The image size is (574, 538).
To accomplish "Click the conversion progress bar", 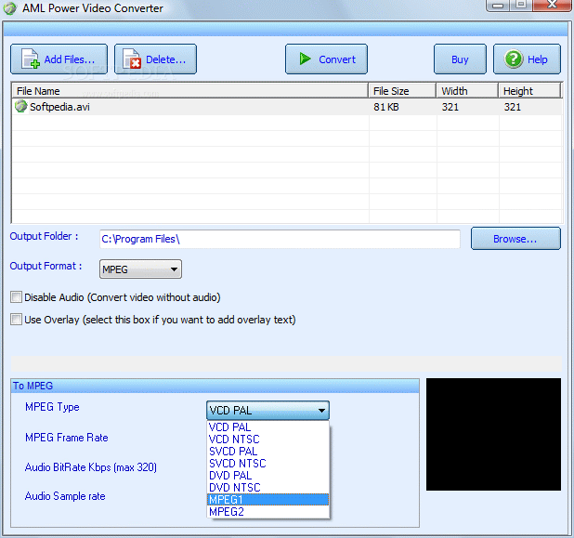I will pyautogui.click(x=286, y=363).
